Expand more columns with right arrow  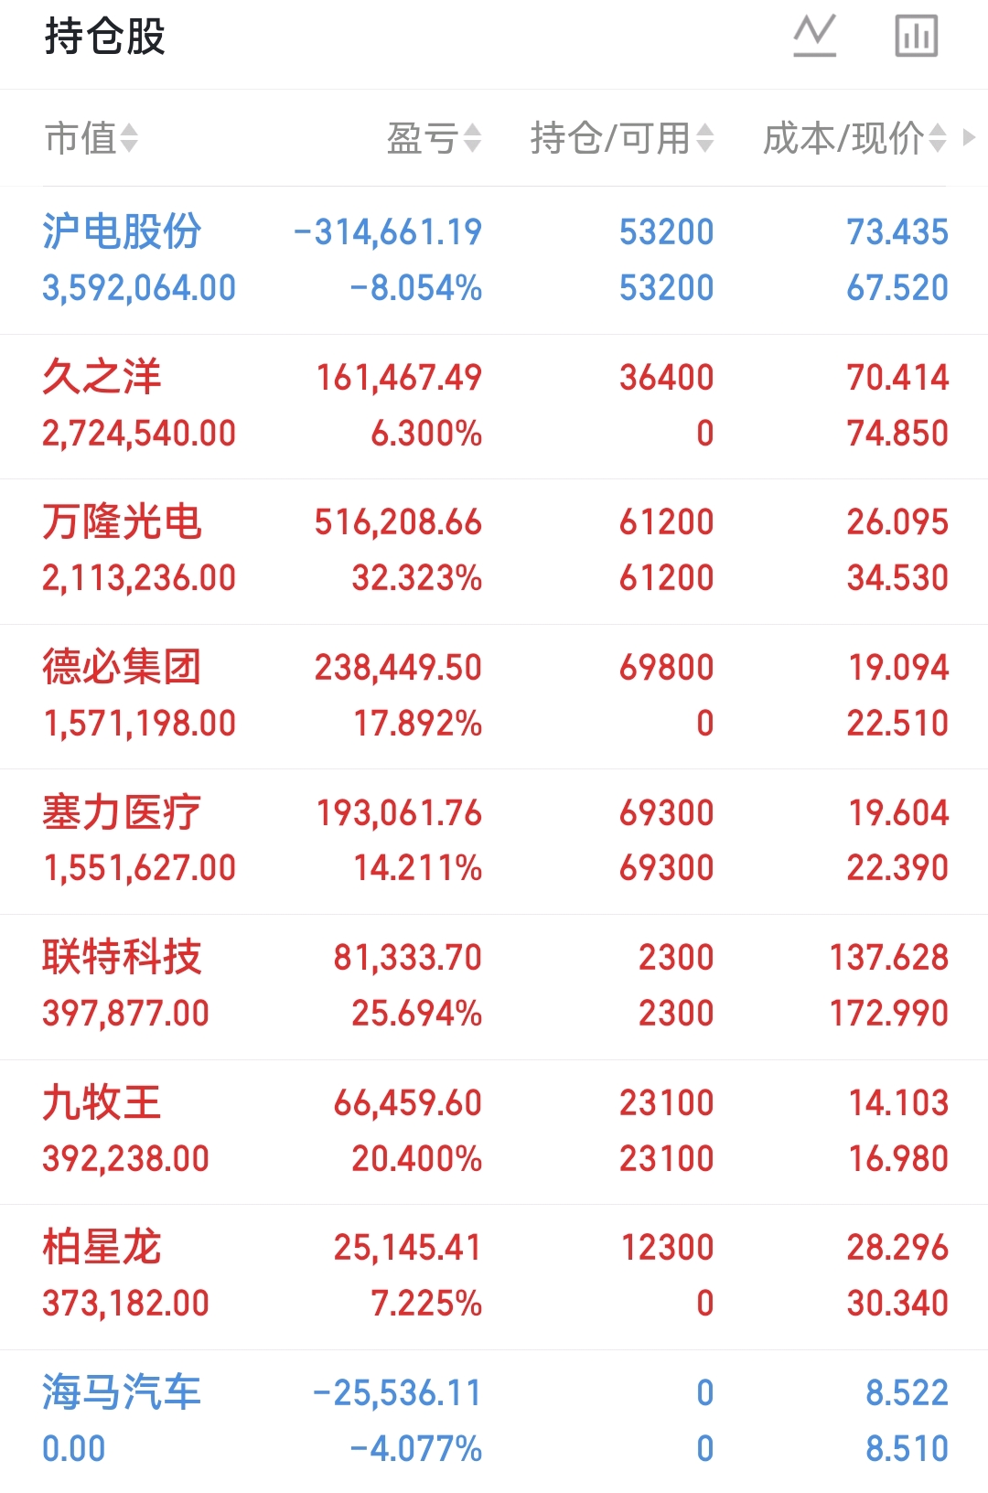click(970, 138)
